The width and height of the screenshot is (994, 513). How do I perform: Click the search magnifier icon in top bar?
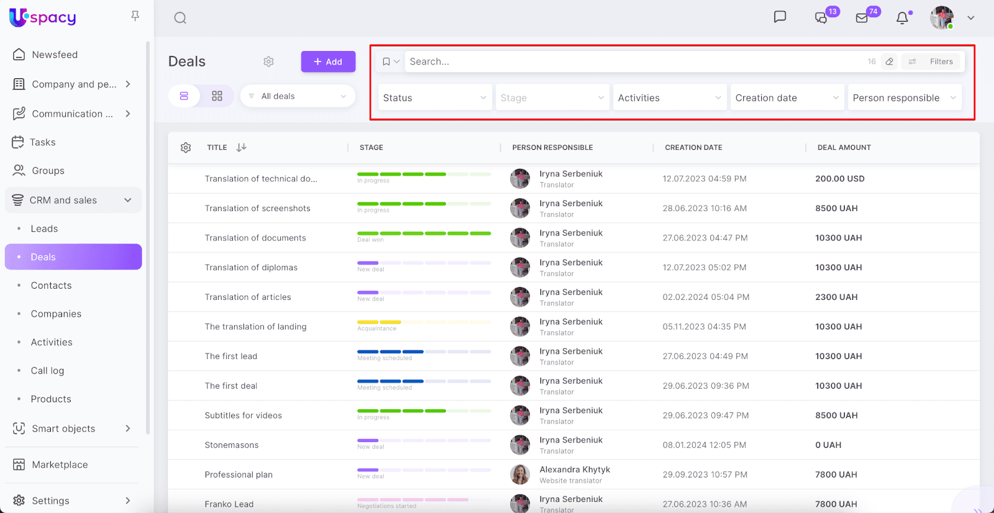tap(180, 18)
